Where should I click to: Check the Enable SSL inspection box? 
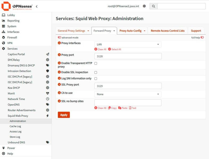click(96, 72)
